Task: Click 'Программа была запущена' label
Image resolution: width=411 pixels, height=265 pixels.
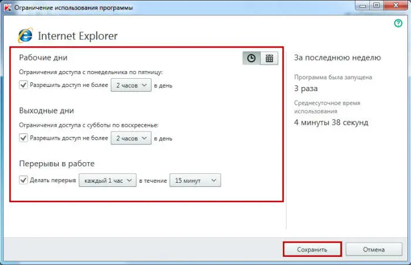Action: (x=333, y=77)
